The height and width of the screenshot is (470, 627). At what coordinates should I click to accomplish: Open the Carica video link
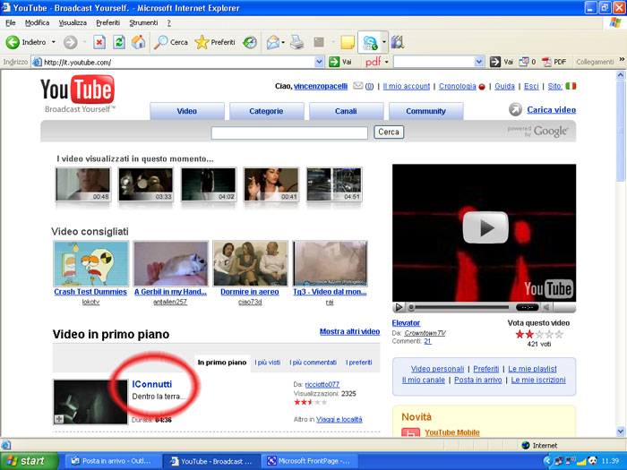tap(552, 109)
